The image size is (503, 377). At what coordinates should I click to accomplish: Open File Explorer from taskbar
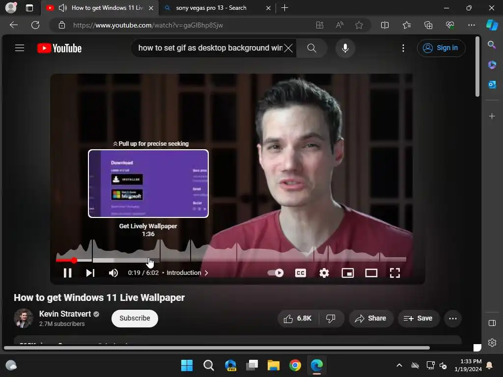click(x=274, y=365)
